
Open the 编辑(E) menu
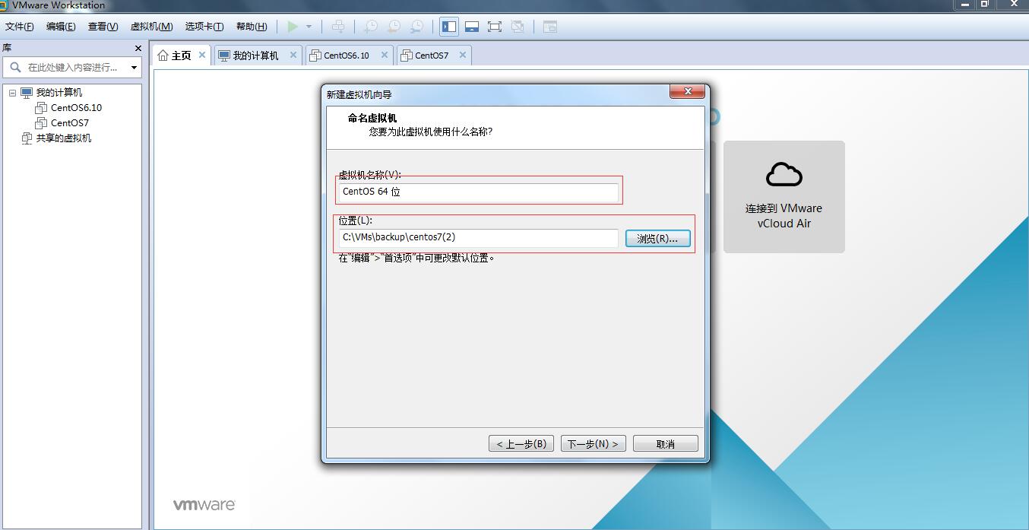point(61,27)
